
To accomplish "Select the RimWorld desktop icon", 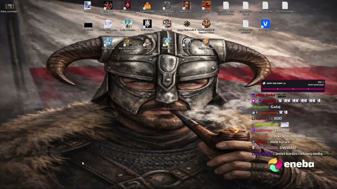I will pos(187,44).
